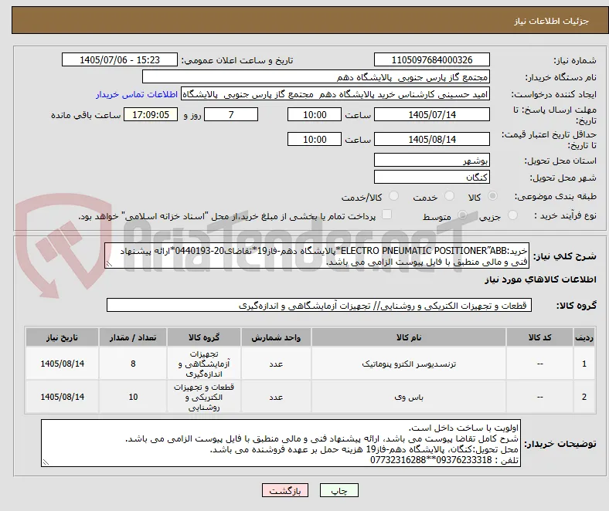Click the requester field امید حسینی
Viewport: 609px width, 511px height.
click(x=335, y=94)
